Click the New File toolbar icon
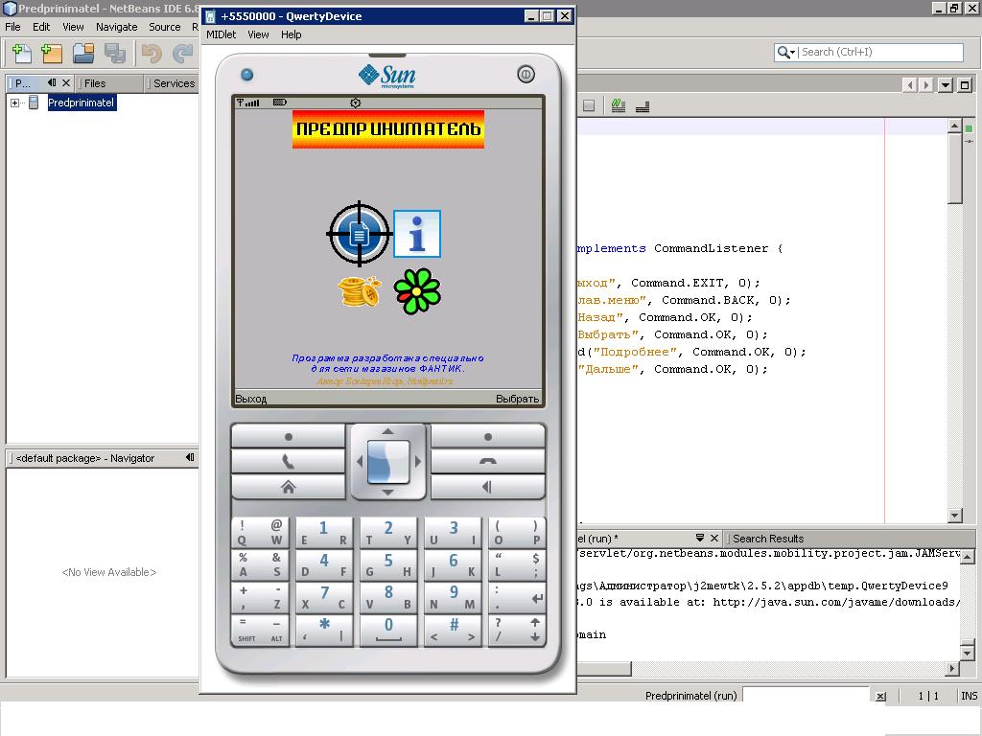Image resolution: width=982 pixels, height=736 pixels. click(22, 54)
